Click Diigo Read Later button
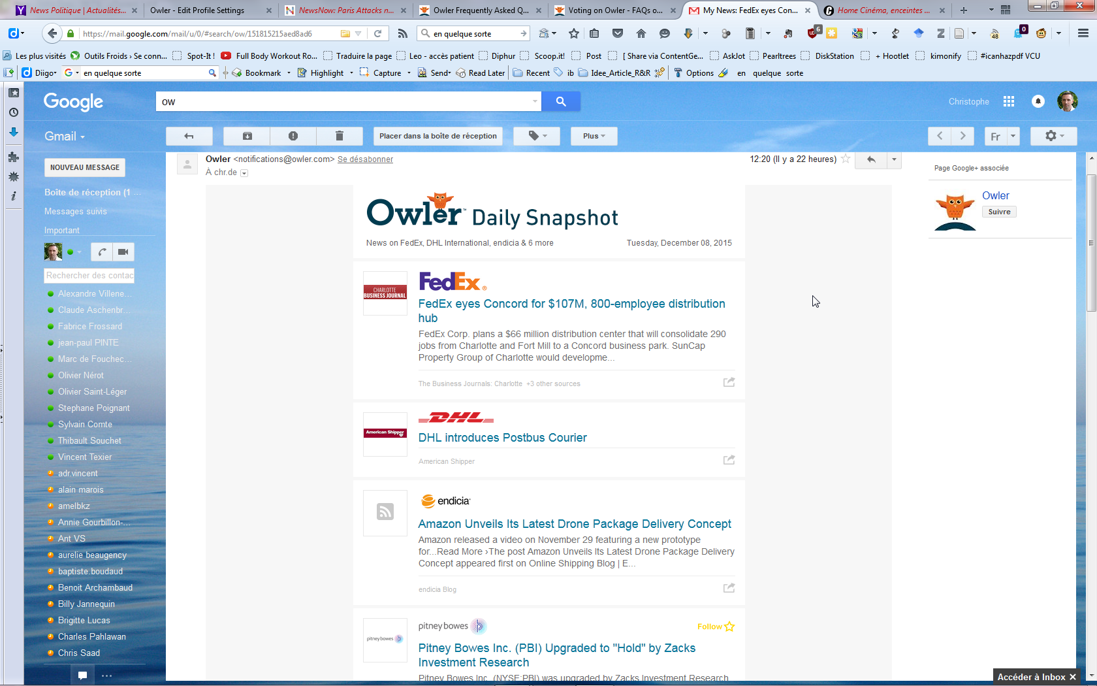 480,73
